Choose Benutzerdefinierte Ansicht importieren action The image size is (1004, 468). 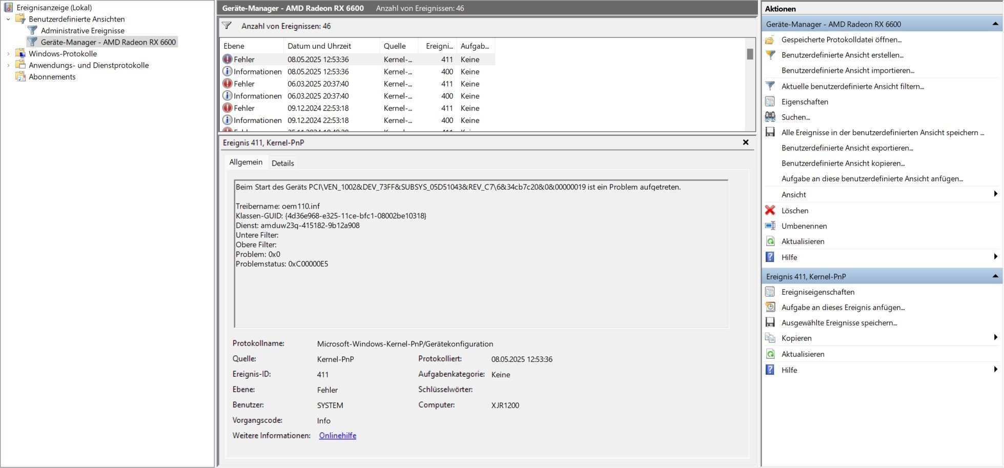click(x=848, y=70)
